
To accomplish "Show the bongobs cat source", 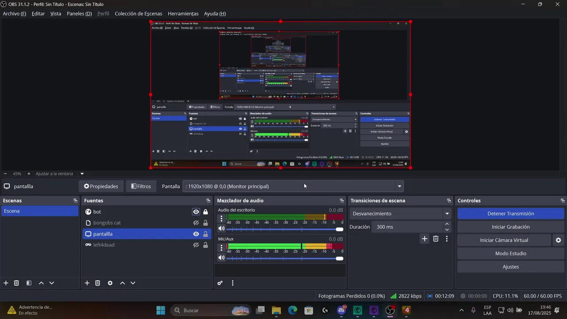I will (196, 223).
